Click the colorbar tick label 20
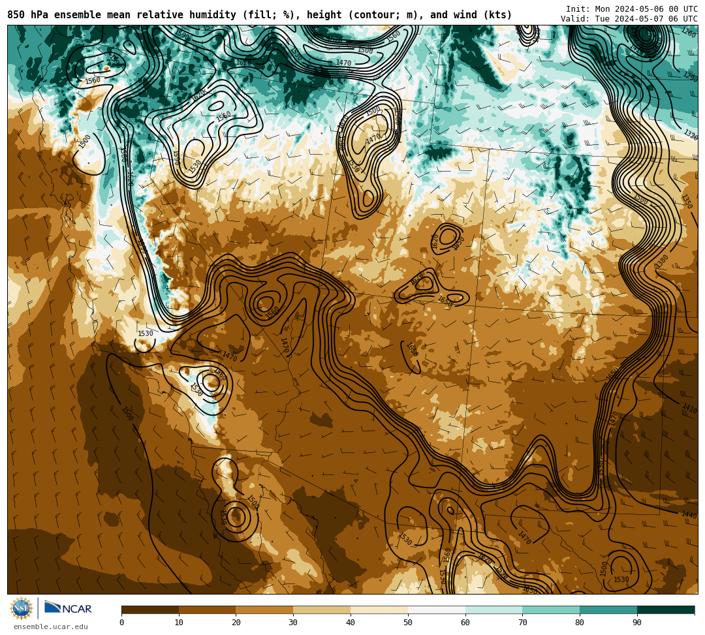Screen dimensions: 705x635 click(236, 623)
